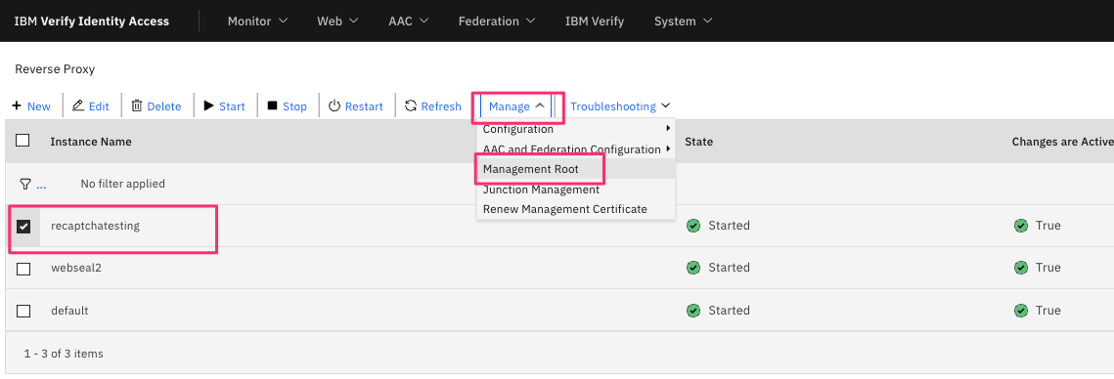Choose Junction Management from the menu
The height and width of the screenshot is (379, 1114).
click(x=542, y=189)
